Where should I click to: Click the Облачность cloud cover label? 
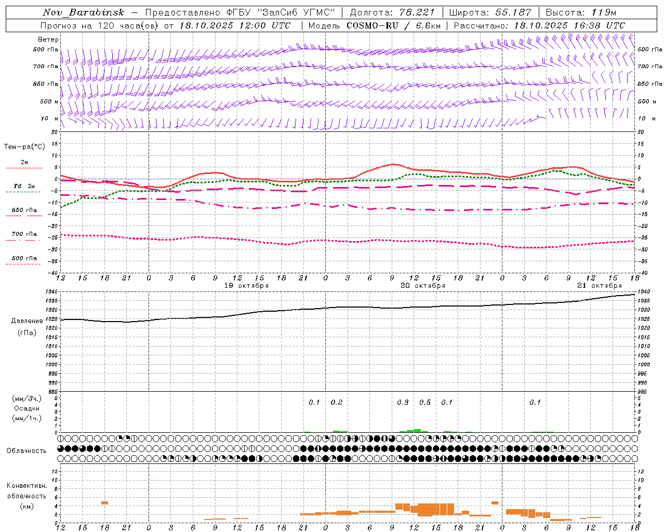tap(26, 451)
